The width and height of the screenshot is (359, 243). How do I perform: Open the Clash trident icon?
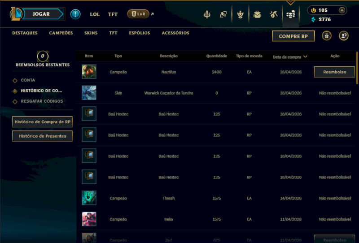[x=207, y=14]
